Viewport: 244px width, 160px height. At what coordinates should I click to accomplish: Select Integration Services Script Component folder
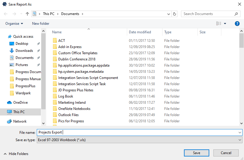[88, 78]
